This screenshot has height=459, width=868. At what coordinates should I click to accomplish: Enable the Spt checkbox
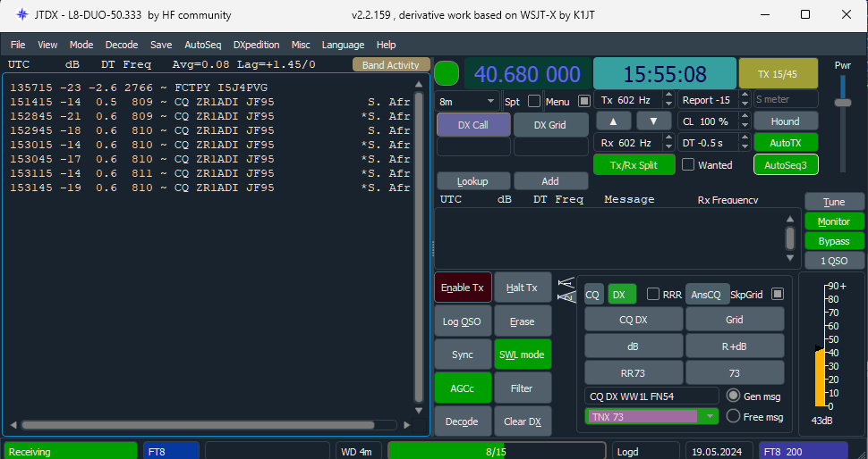coord(534,101)
